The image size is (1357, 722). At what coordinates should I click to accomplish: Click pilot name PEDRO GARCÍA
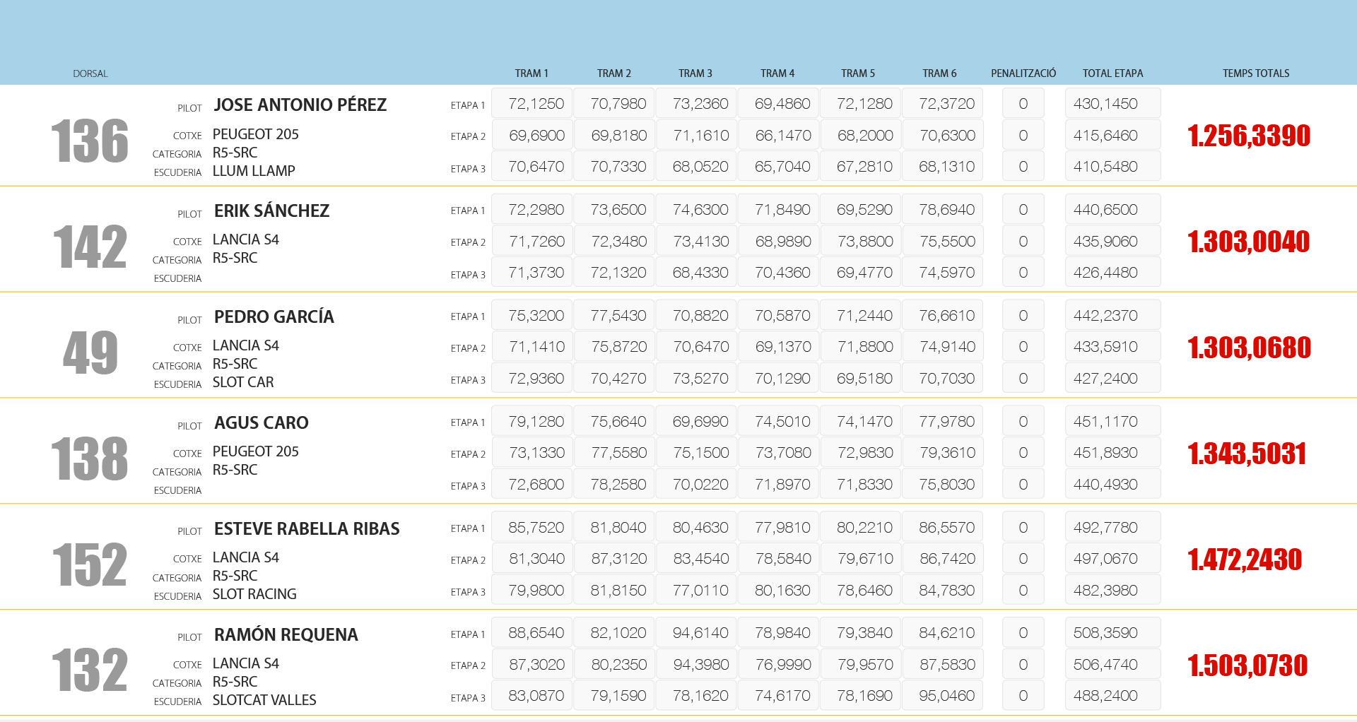pyautogui.click(x=274, y=317)
